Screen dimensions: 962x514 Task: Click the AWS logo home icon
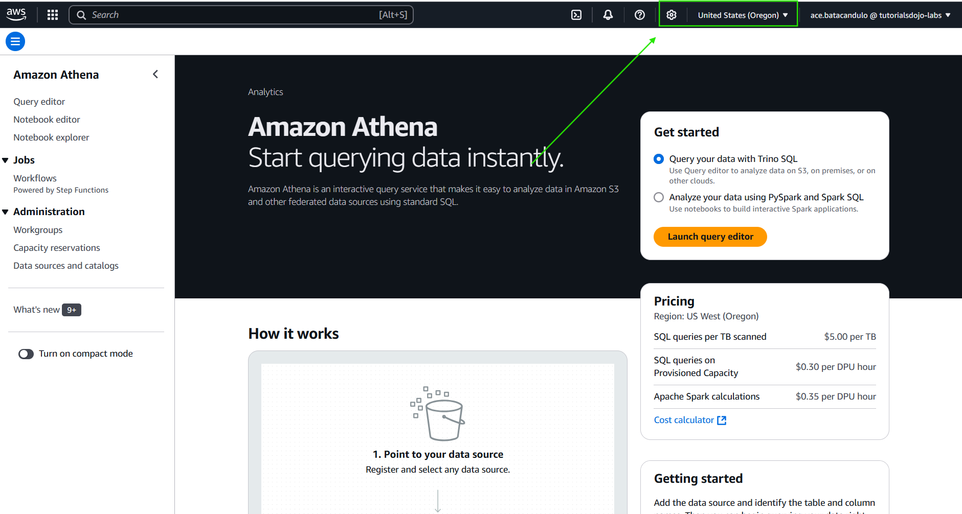[x=16, y=15]
